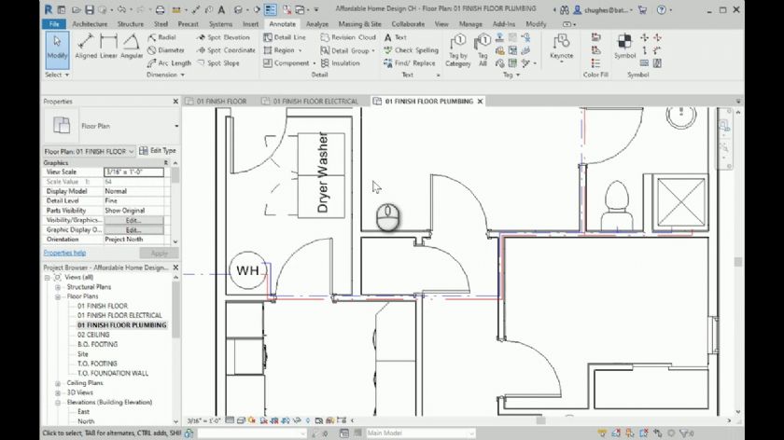Screen dimensions: 784x440
Task: Open the 01 FINISH FLOOR ELECTRICAL view tab
Action: [x=315, y=101]
